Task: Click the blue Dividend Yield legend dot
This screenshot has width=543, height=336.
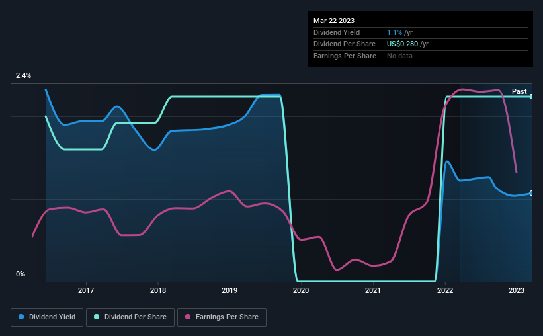Action: coord(21,317)
